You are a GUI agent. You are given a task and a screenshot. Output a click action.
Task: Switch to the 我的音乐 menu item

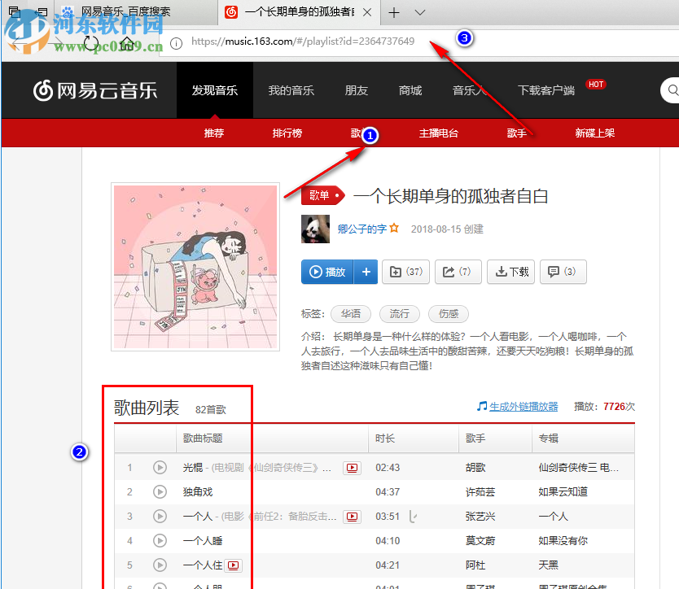pos(291,90)
